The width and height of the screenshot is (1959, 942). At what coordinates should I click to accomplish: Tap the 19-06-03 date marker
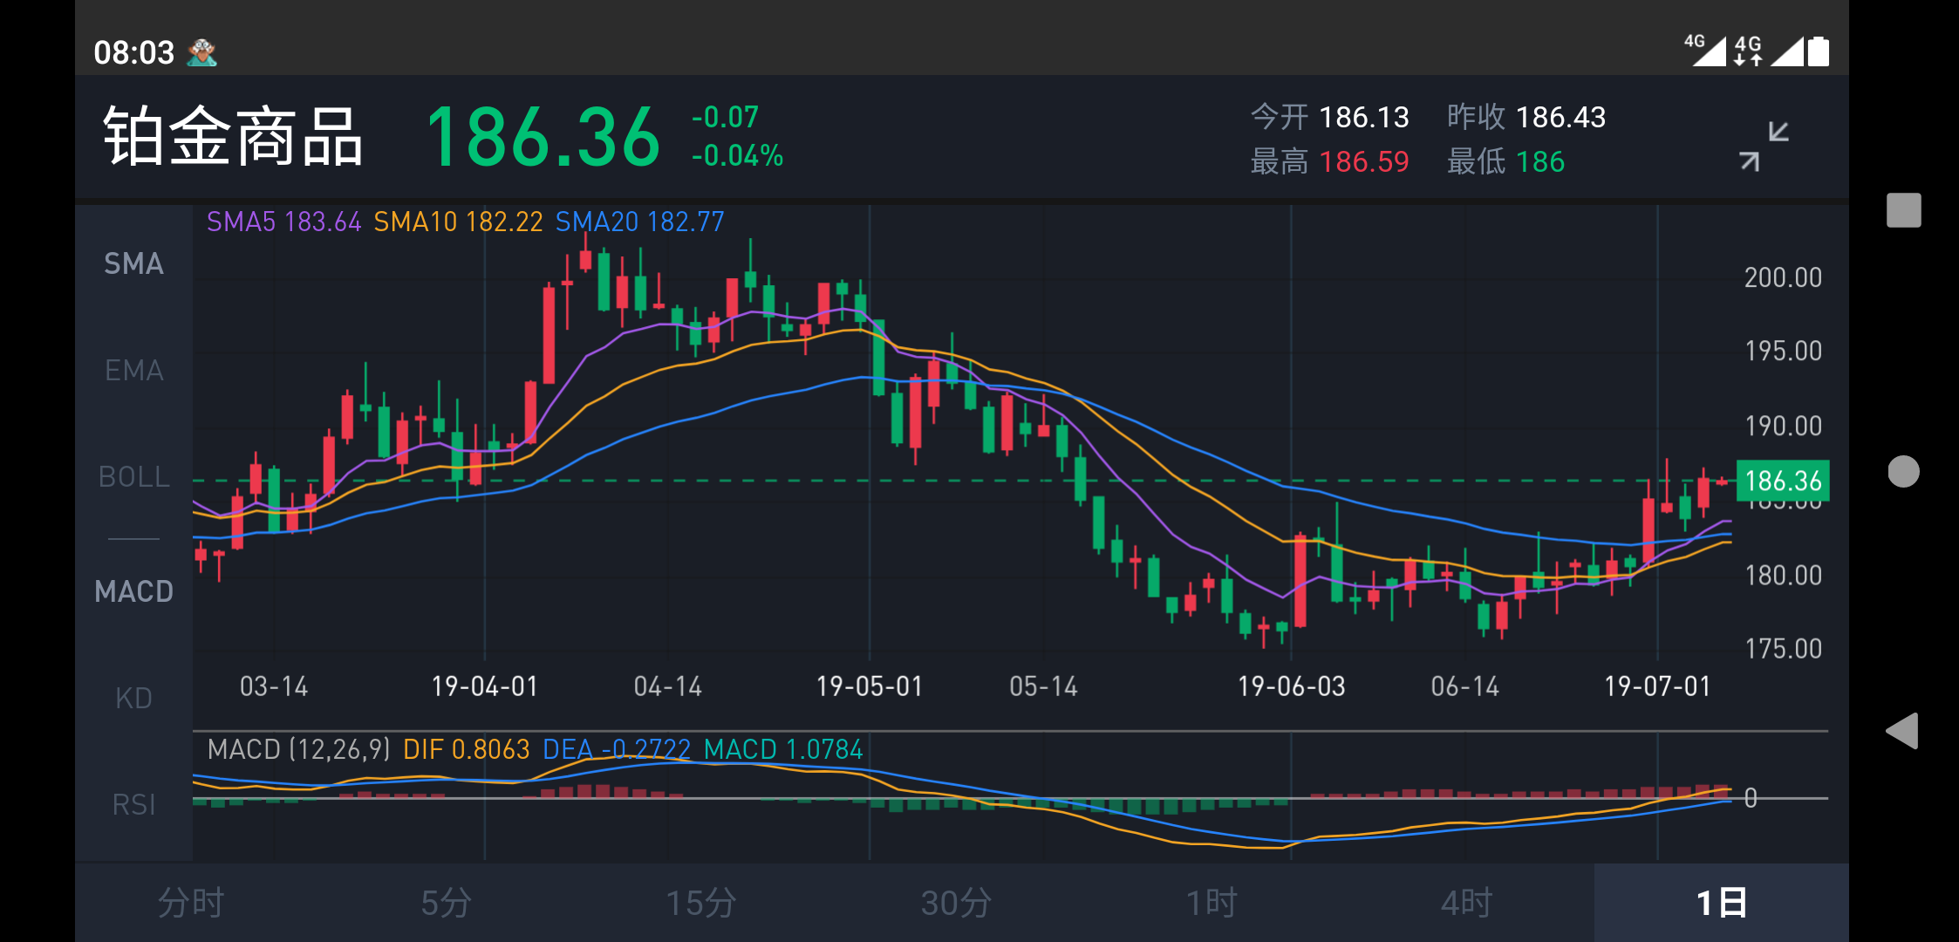pyautogui.click(x=1291, y=686)
